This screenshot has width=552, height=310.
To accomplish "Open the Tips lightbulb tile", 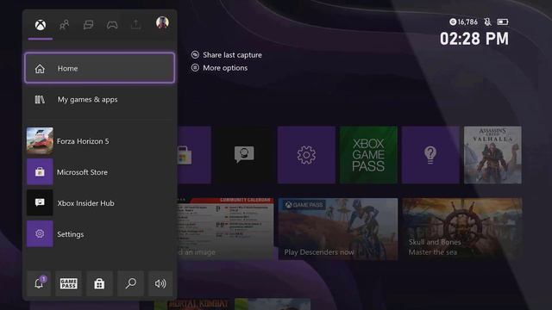I will coord(430,155).
